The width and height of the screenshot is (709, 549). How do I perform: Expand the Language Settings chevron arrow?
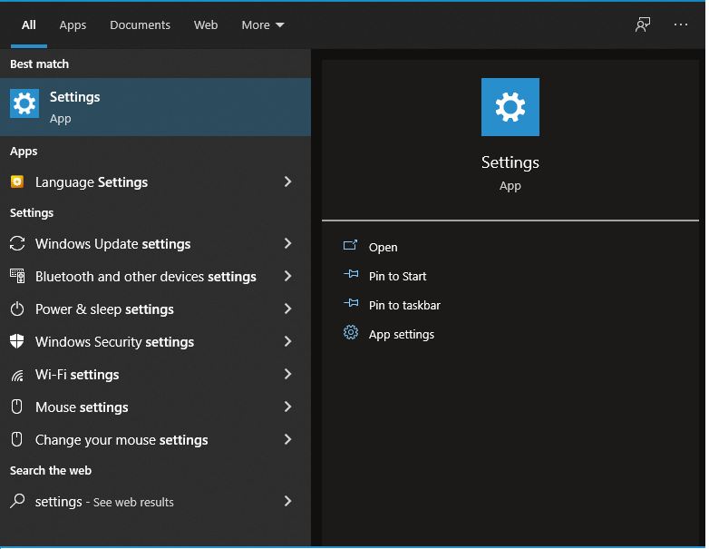pos(287,182)
